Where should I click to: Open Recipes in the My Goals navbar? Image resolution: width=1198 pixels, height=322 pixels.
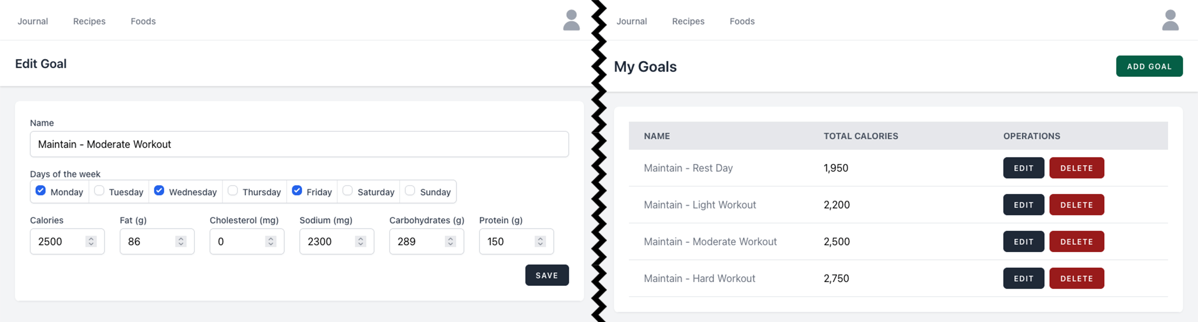pyautogui.click(x=688, y=21)
